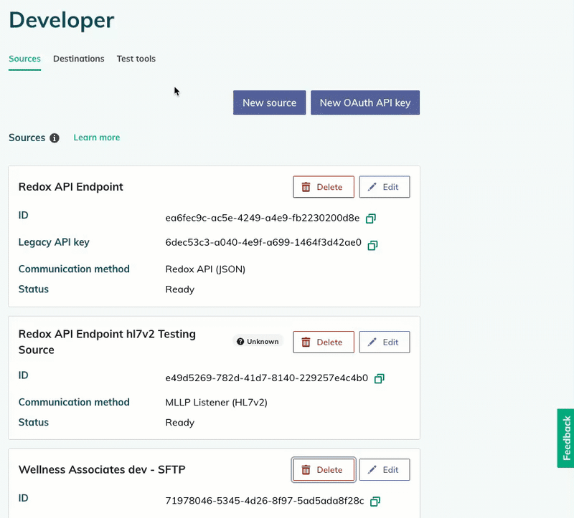Edit the Redox API Endpoint source
Screen dimensions: 574x518
coord(385,187)
